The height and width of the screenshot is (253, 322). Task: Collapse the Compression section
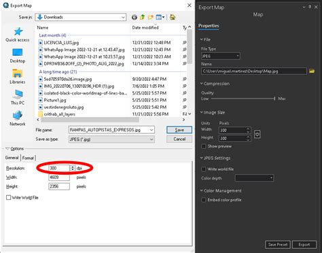tap(201, 84)
